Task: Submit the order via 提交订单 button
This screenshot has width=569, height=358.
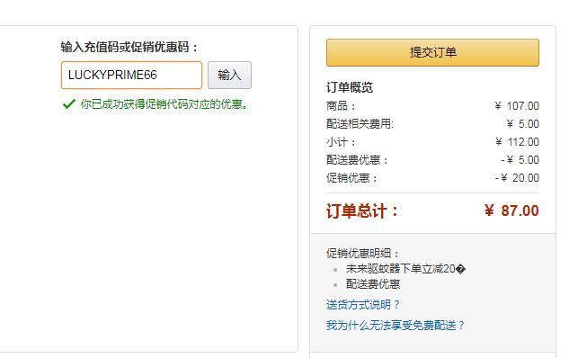Action: click(432, 53)
